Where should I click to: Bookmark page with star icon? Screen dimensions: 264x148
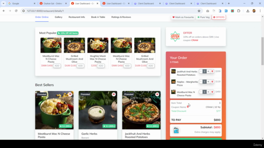[199, 11]
